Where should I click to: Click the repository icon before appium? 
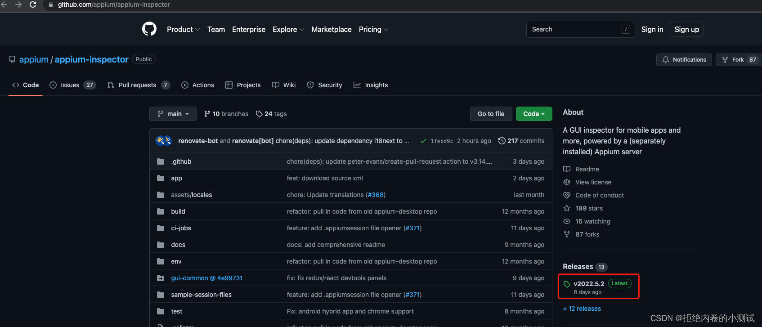[x=12, y=59]
